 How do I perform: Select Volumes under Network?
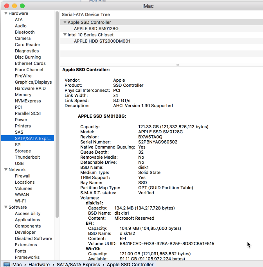(23, 188)
